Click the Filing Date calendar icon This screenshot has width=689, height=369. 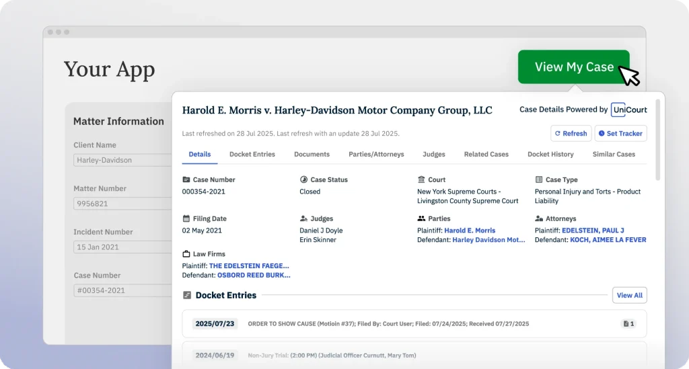click(186, 218)
